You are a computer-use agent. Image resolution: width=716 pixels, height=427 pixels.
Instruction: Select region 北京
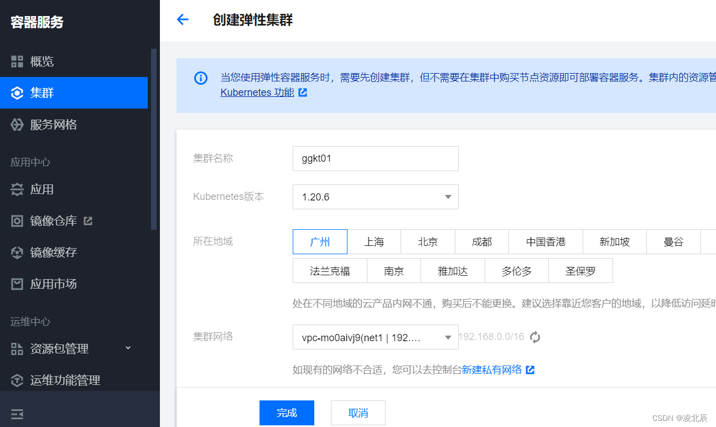coord(428,242)
